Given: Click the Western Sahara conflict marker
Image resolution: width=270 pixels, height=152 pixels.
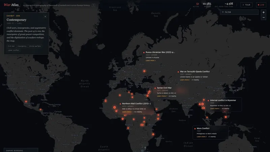Looking at the screenshot, I should coord(106,101).
